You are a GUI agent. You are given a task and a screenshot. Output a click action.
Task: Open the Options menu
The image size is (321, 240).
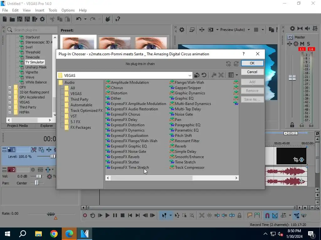[68, 10]
